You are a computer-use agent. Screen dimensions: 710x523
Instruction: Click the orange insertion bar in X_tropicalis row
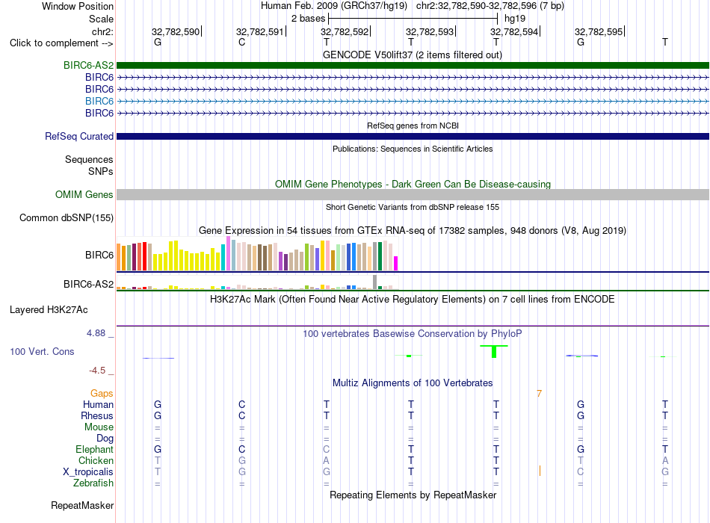coord(540,471)
